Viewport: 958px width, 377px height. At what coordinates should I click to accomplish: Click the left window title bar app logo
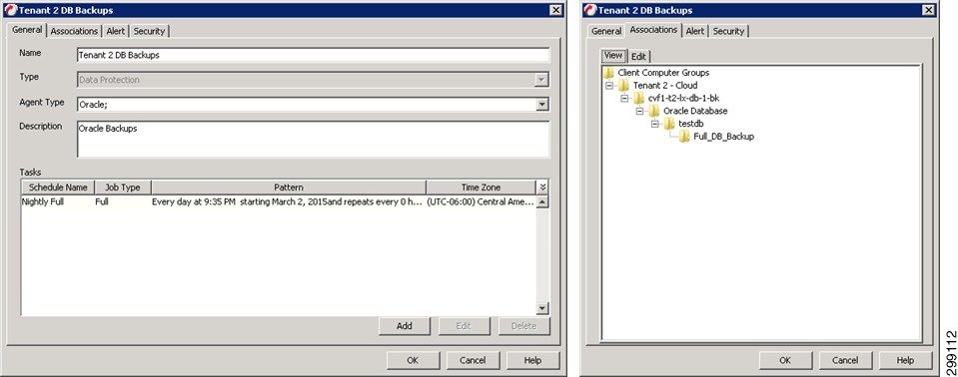pos(10,10)
